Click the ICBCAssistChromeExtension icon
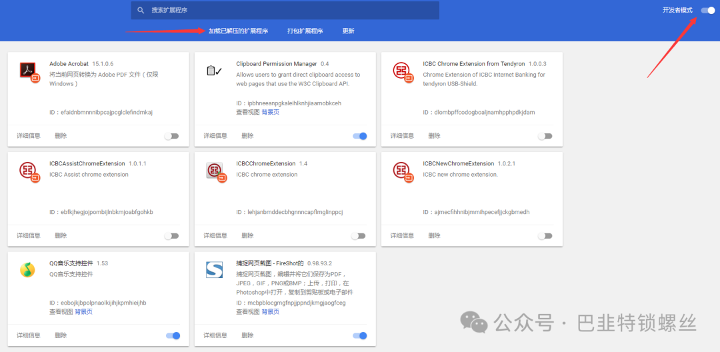 [30, 172]
